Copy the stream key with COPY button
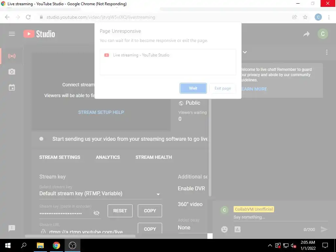 tap(150, 211)
